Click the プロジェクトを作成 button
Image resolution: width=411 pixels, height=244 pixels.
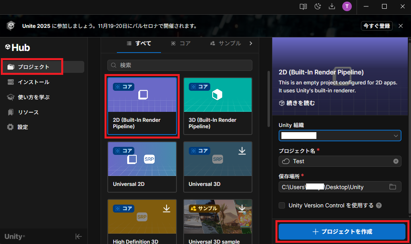point(342,232)
